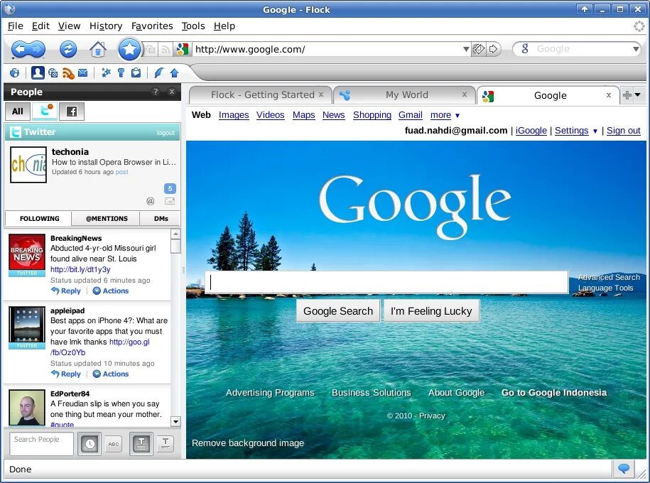Open the status bar chat bubble icon

click(624, 469)
